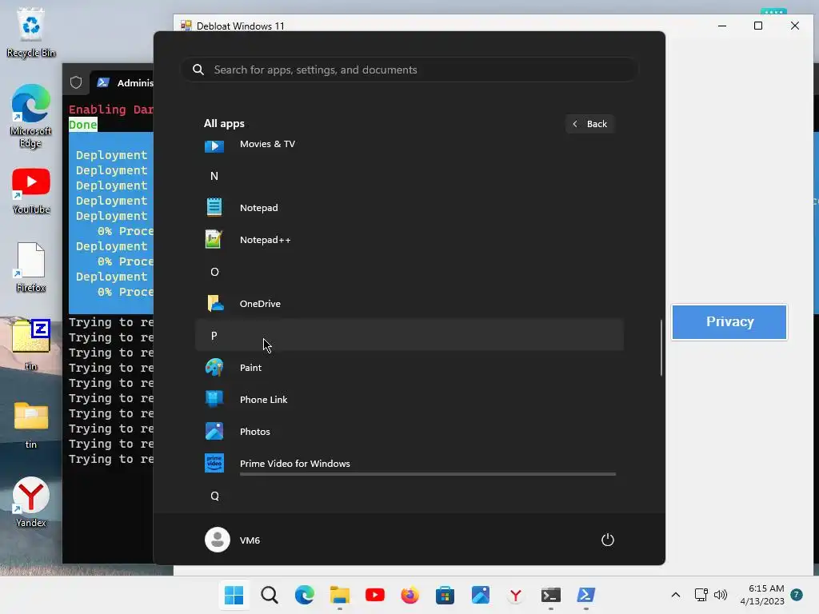Launch Paint from All apps
819x614 pixels.
pos(409,368)
